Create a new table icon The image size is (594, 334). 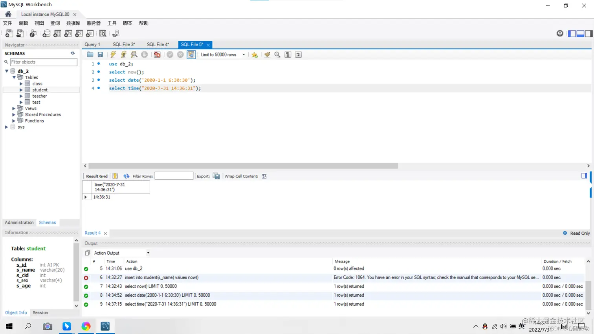pyautogui.click(x=57, y=34)
